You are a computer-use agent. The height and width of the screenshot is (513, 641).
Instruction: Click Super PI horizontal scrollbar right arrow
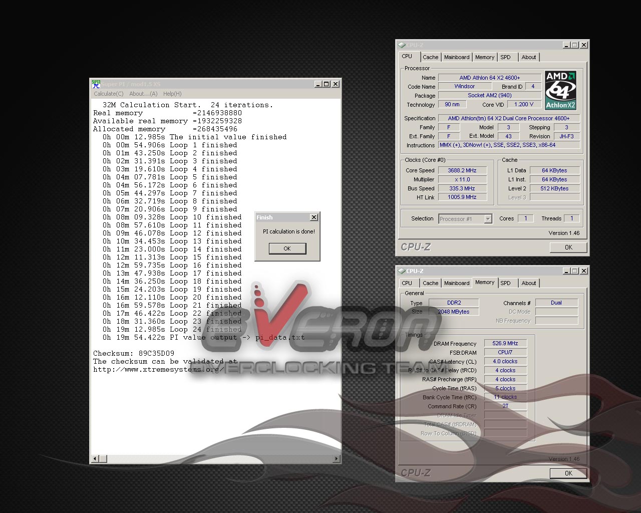[x=337, y=458]
